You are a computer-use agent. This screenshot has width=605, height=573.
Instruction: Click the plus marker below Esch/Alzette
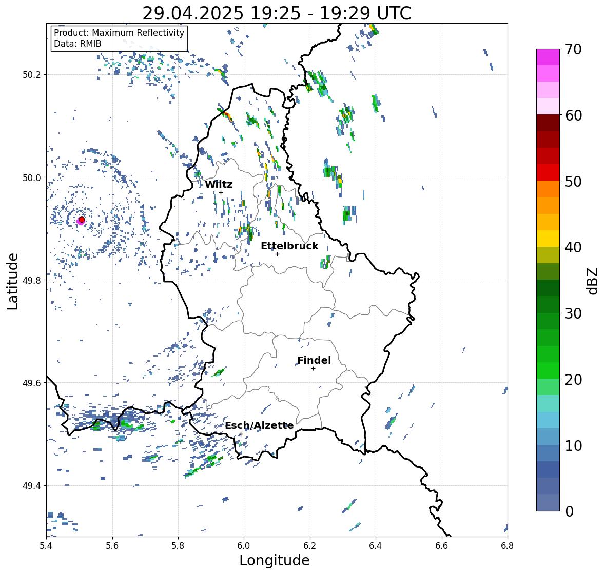[x=240, y=434]
